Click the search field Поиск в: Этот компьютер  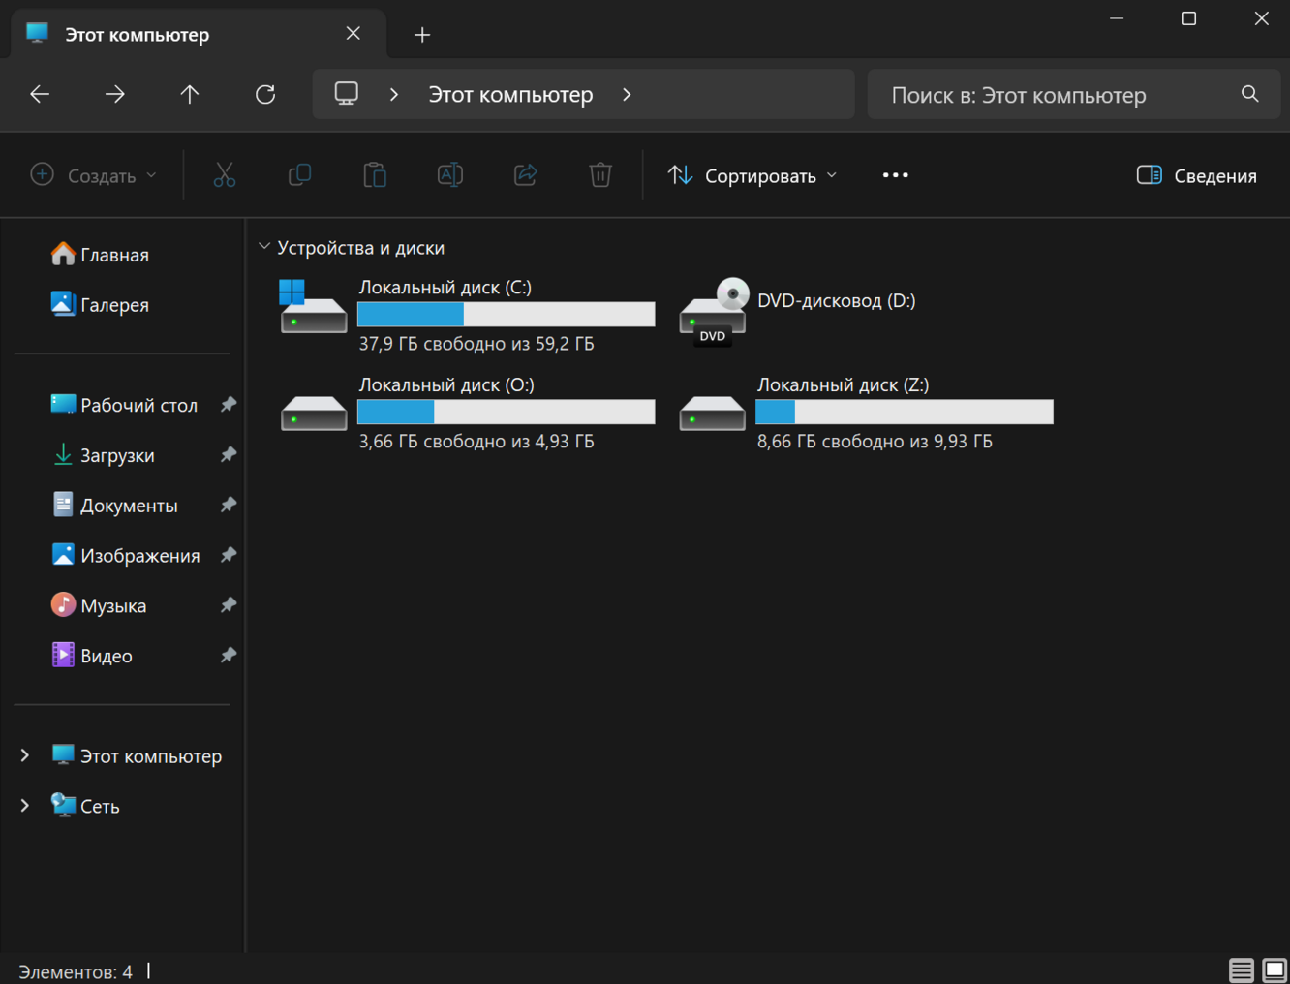(x=1056, y=95)
